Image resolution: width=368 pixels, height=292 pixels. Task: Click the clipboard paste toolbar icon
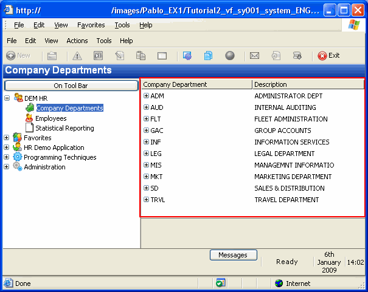(x=141, y=56)
